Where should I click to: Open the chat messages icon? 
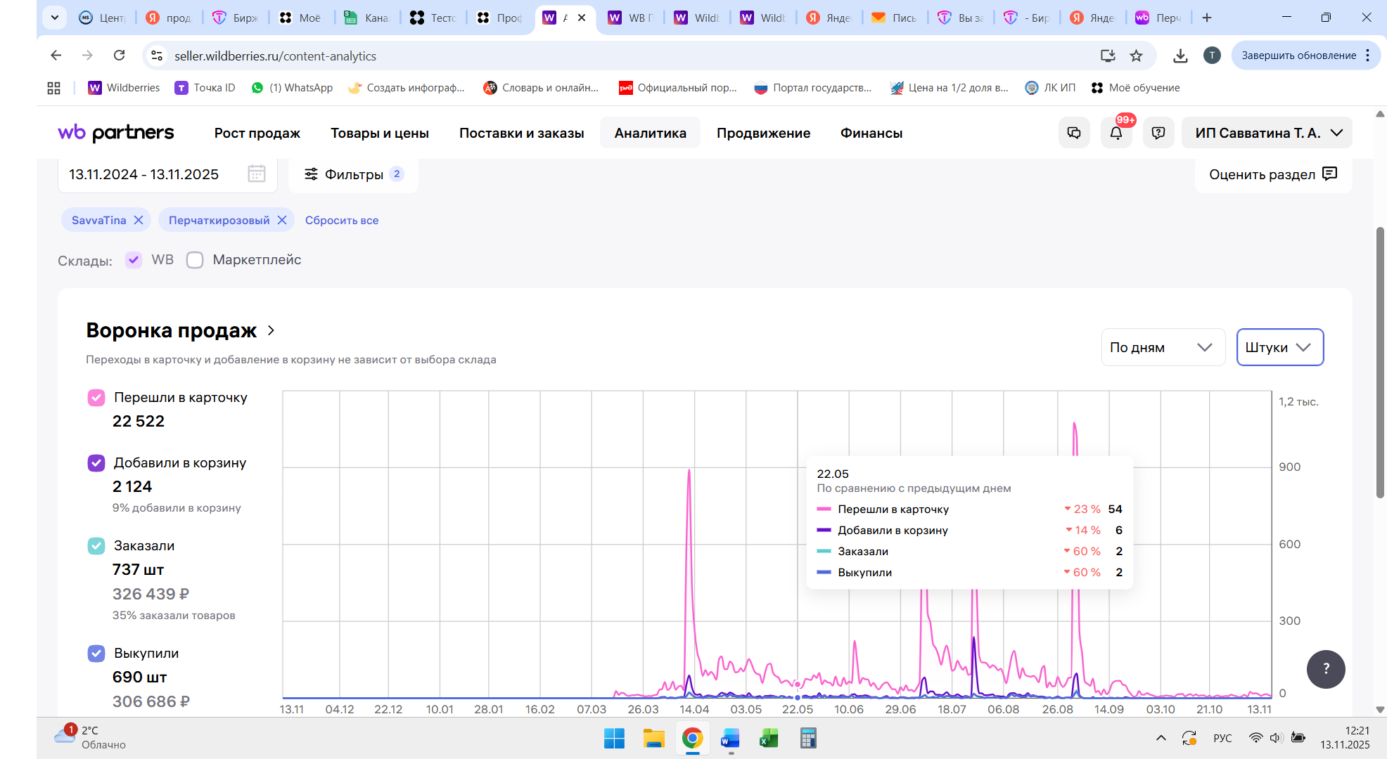(x=1074, y=133)
